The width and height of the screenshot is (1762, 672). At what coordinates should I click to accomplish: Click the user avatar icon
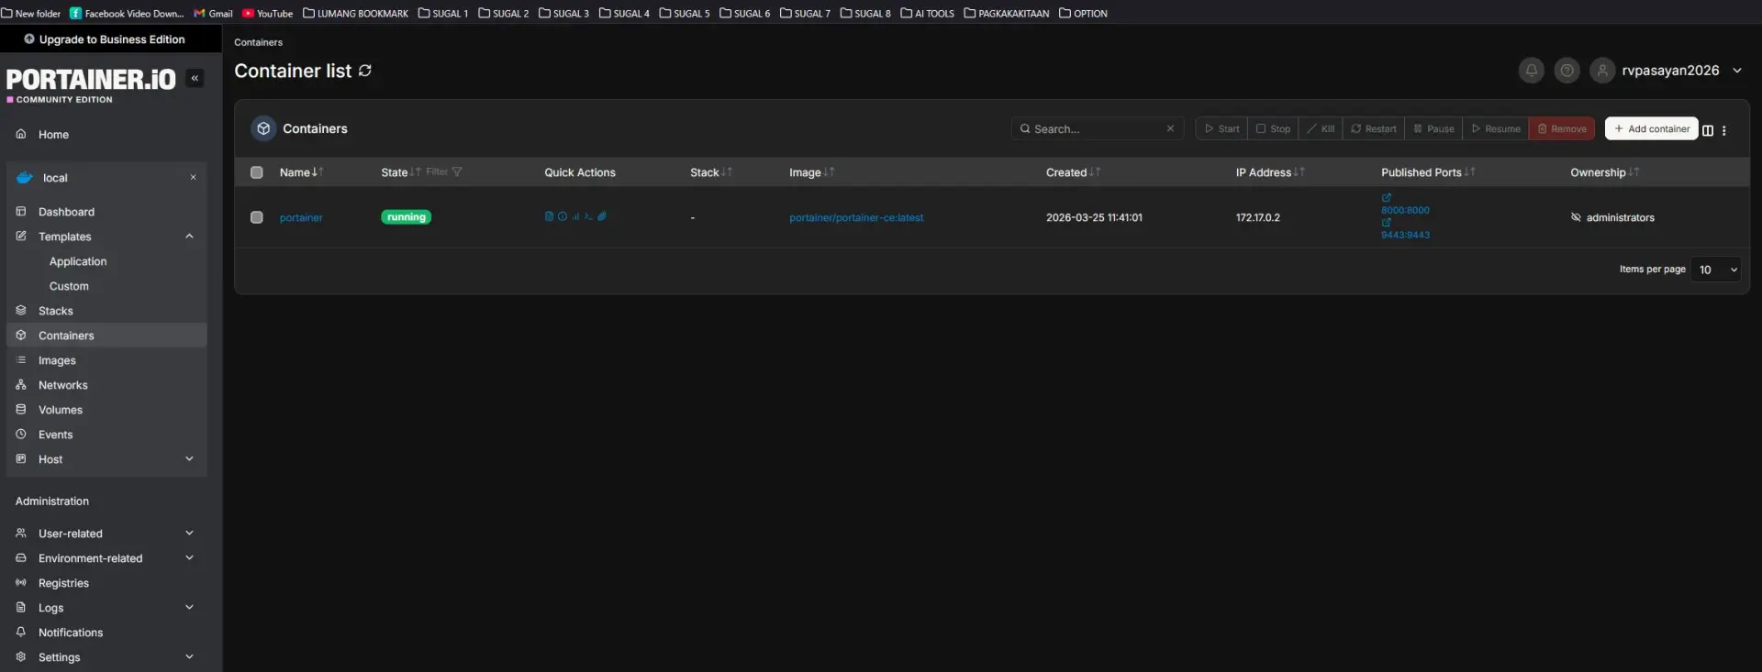1602,71
